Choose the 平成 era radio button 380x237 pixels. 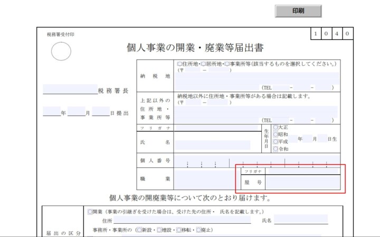click(x=275, y=142)
